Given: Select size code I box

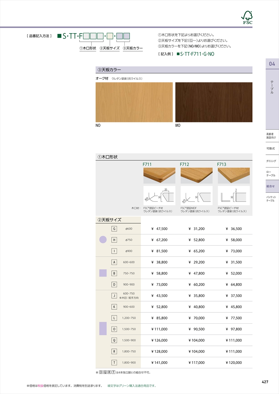Looking at the screenshot, I should [114, 251].
